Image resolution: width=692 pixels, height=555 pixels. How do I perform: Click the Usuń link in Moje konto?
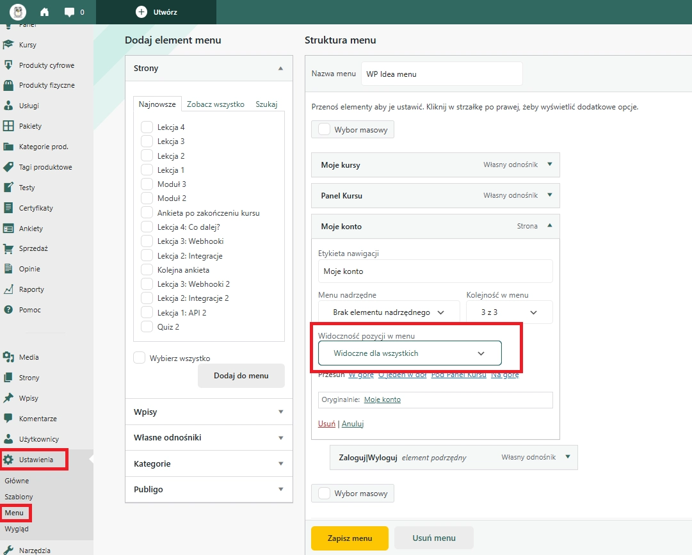[x=326, y=424]
